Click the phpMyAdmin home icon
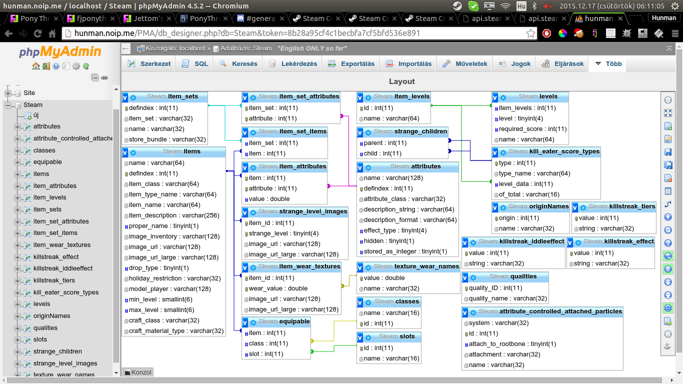This screenshot has width=683, height=384. pos(35,66)
